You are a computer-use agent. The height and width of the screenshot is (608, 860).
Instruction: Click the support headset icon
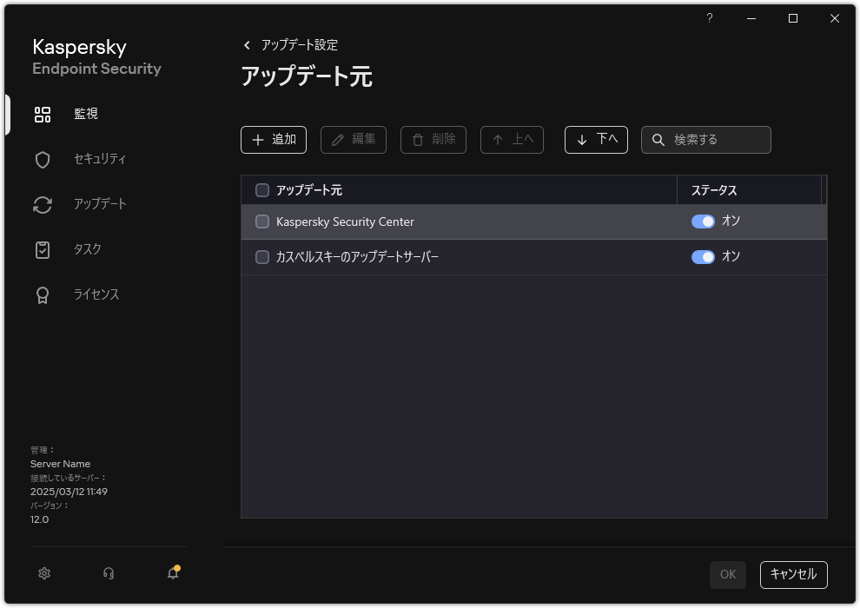108,573
